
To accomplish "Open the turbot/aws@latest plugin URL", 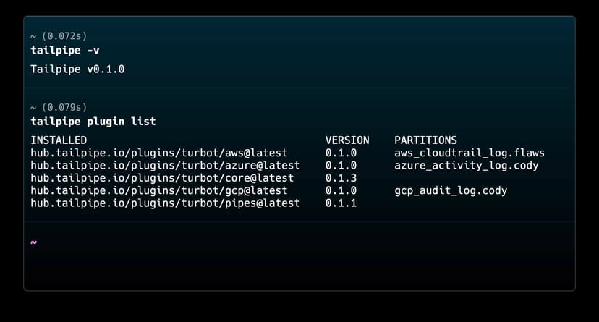I will click(158, 153).
